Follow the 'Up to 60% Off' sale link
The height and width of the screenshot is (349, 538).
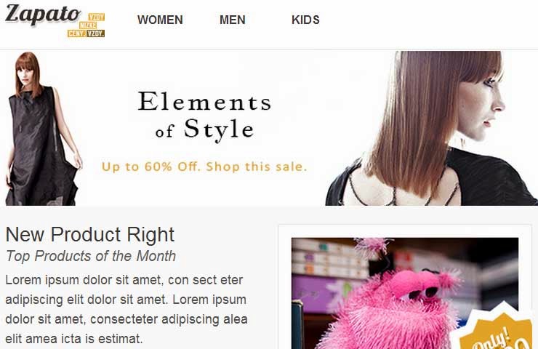pyautogui.click(x=204, y=167)
